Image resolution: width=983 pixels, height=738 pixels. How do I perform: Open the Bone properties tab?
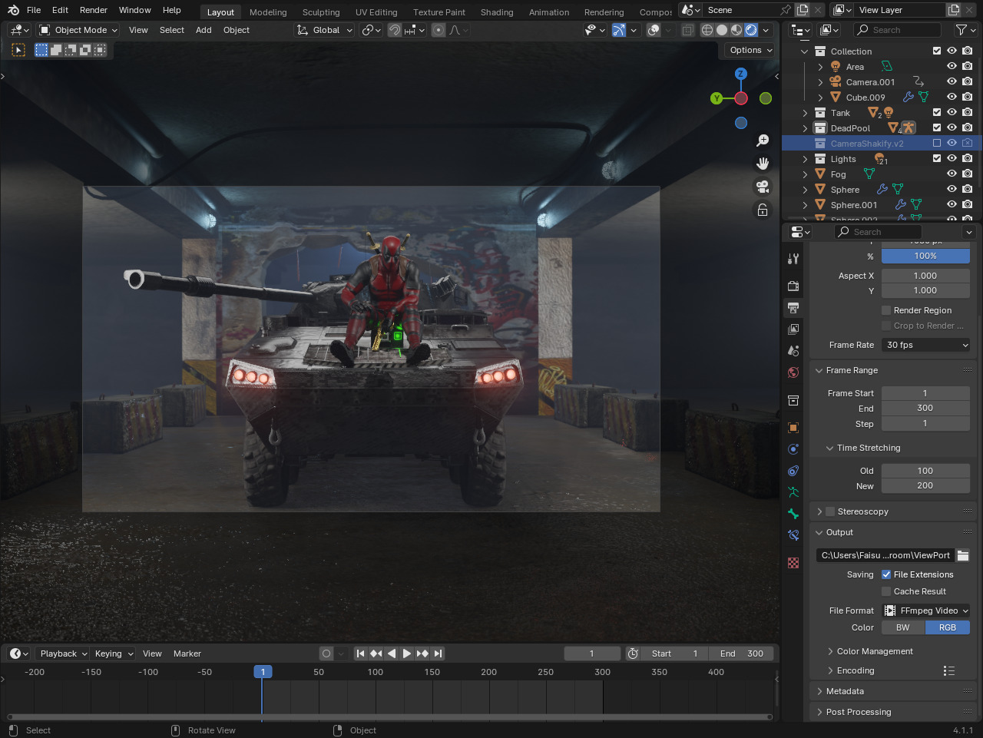tap(793, 514)
